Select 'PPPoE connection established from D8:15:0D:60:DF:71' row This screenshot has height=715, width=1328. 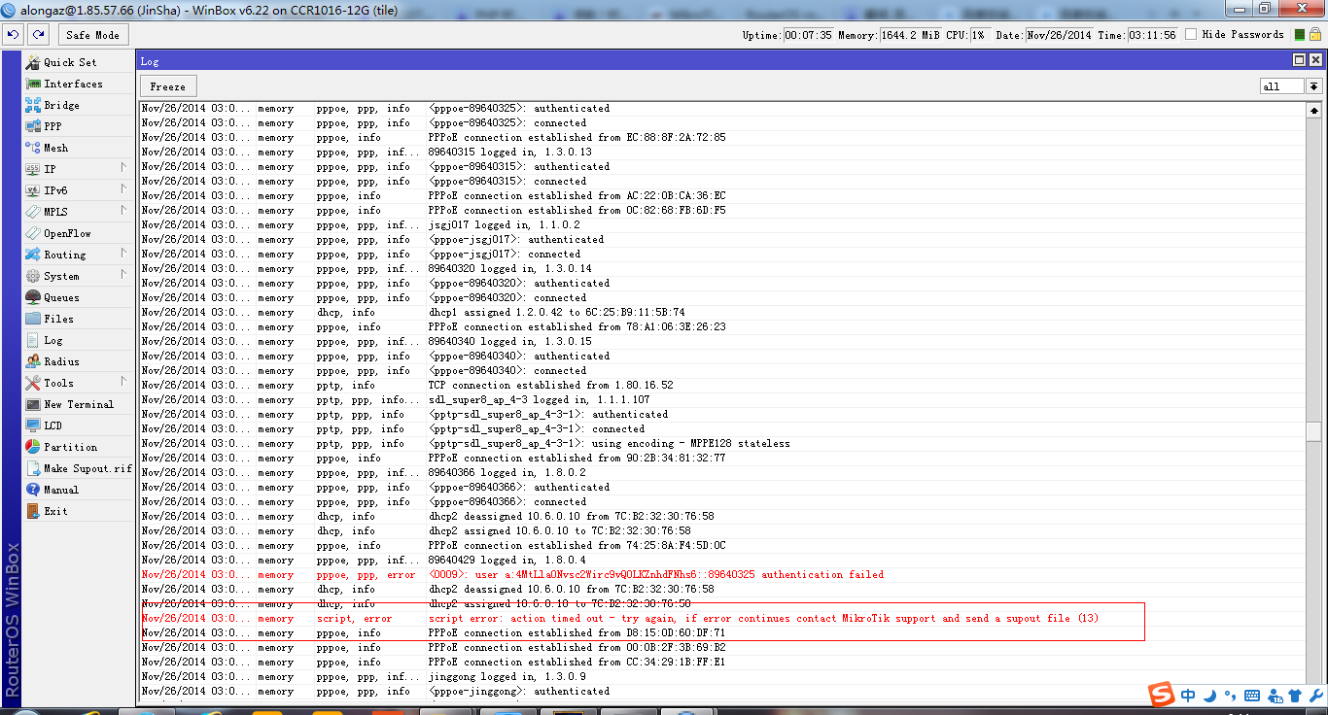(x=722, y=633)
